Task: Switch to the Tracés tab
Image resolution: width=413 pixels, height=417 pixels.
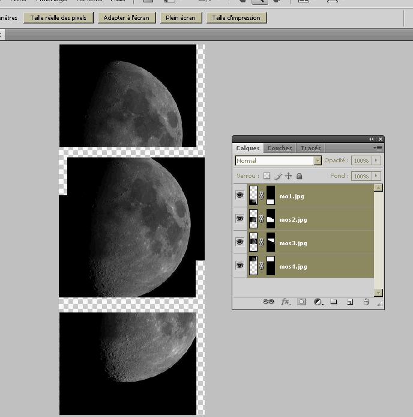Action: 310,148
